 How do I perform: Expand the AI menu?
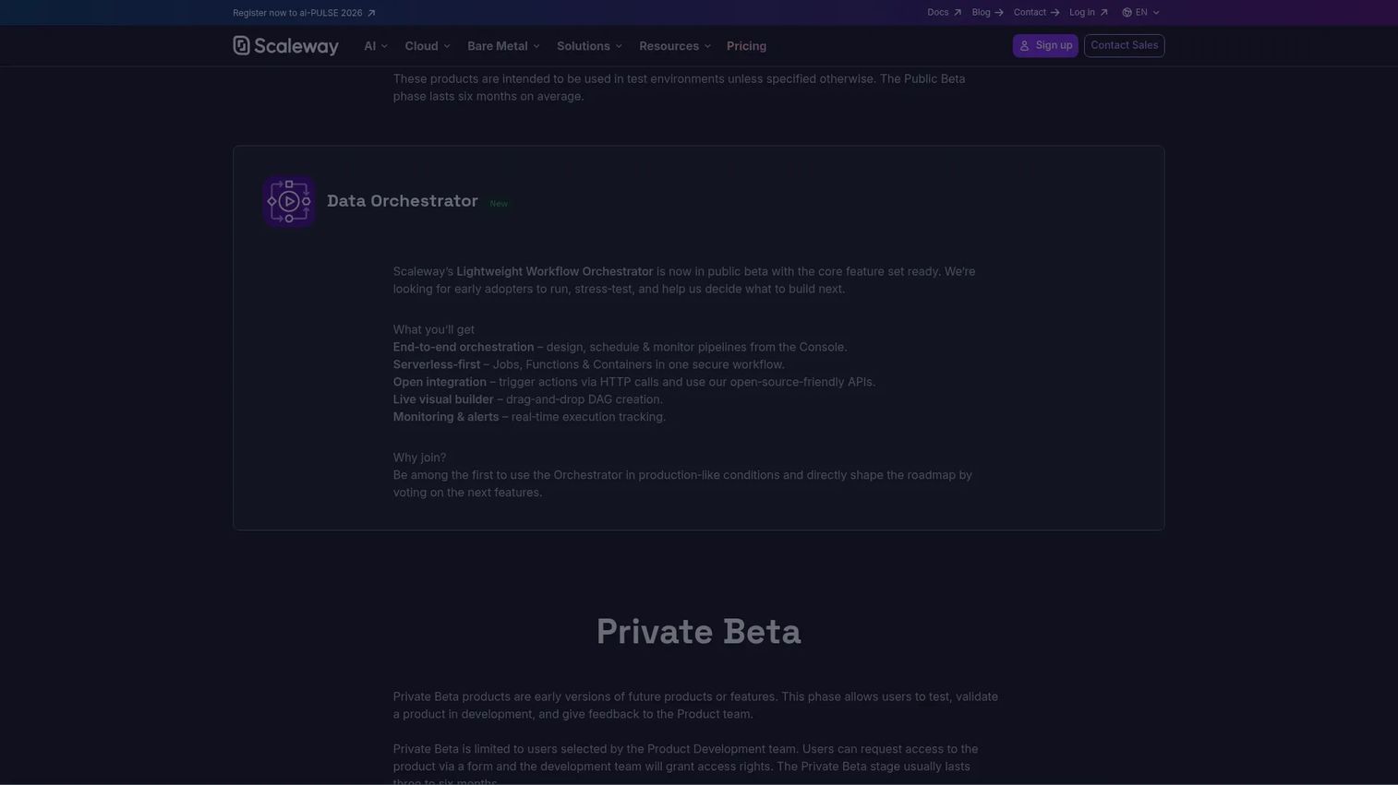click(x=376, y=46)
